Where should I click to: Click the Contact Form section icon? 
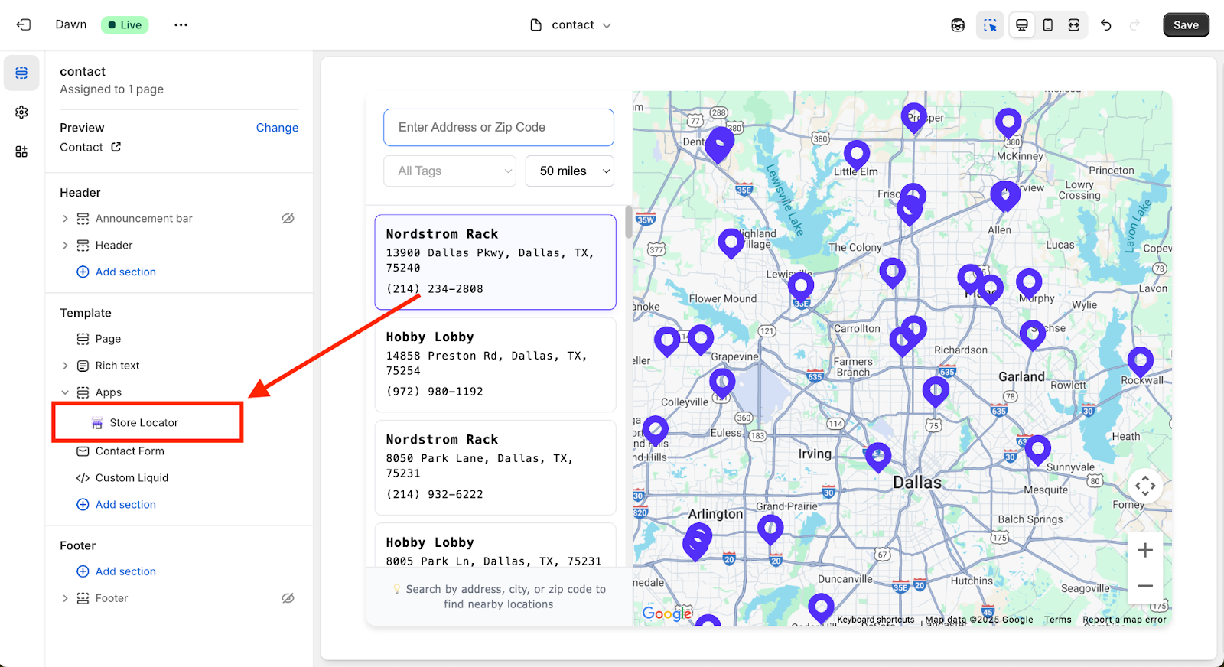pos(83,451)
